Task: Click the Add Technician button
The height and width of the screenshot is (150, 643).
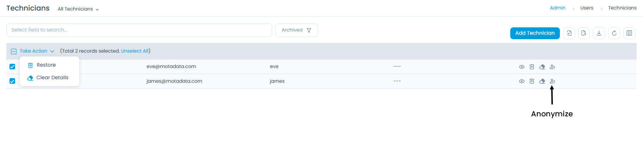Action: pyautogui.click(x=535, y=33)
